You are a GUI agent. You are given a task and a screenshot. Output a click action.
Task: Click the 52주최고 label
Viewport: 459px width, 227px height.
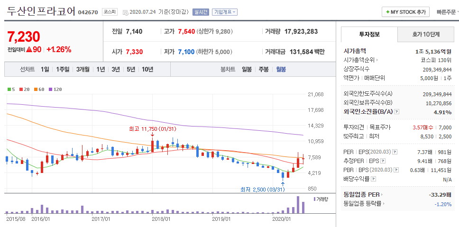(x=353, y=136)
